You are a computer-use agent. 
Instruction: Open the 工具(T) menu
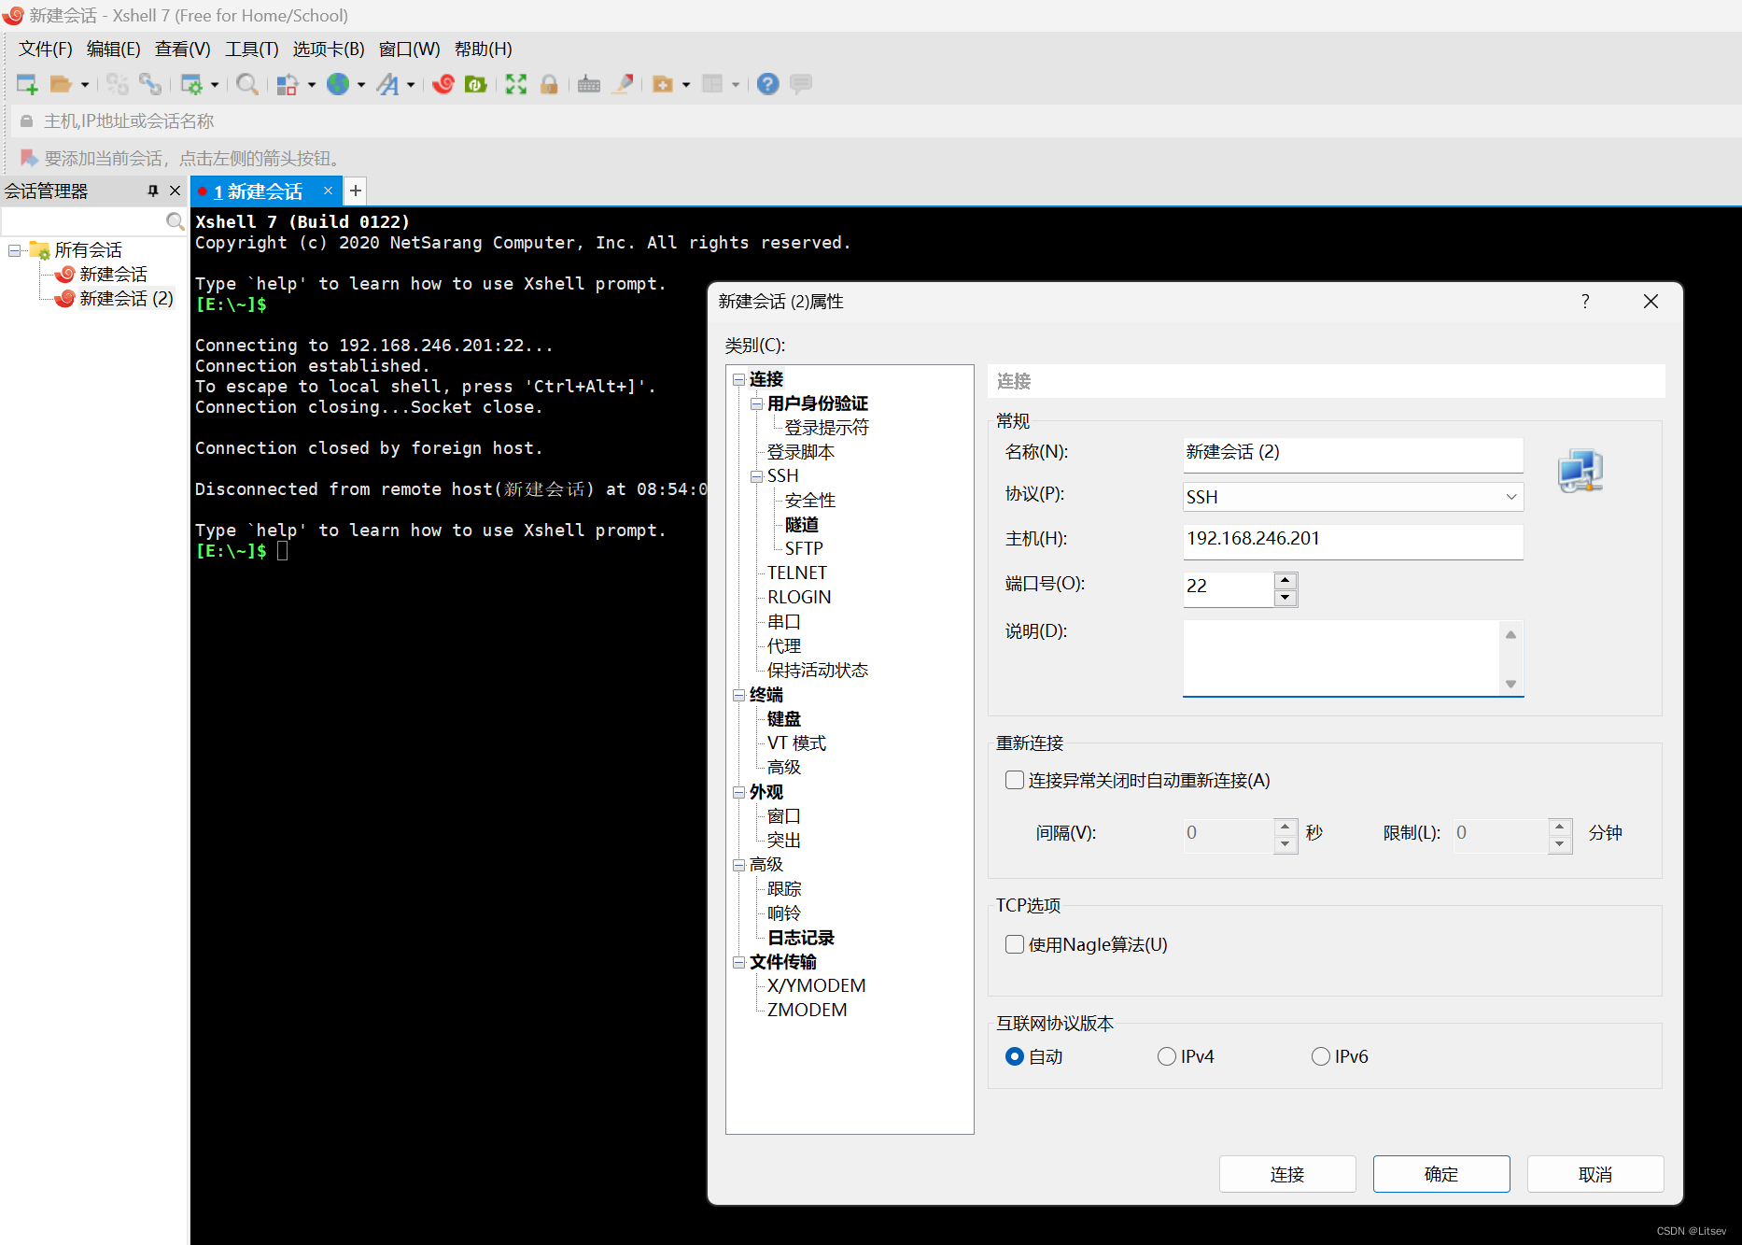252,50
